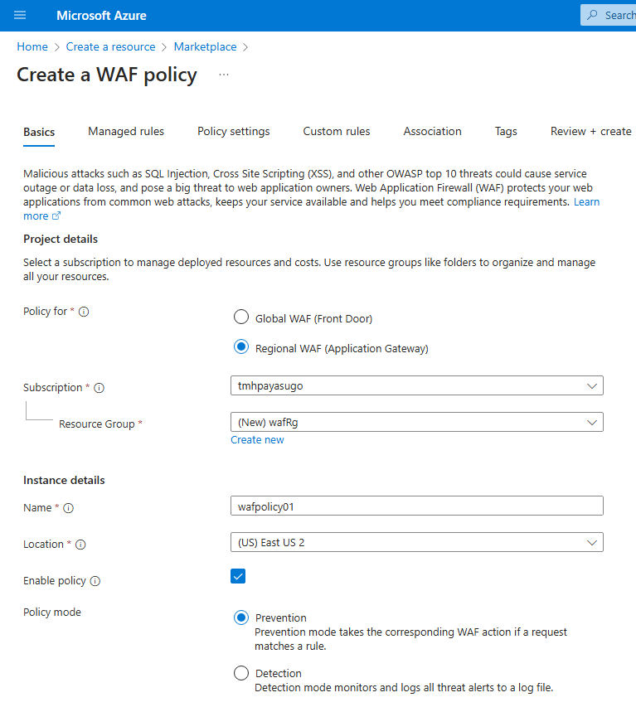Select Regional WAF (Application Gateway) option

[241, 346]
